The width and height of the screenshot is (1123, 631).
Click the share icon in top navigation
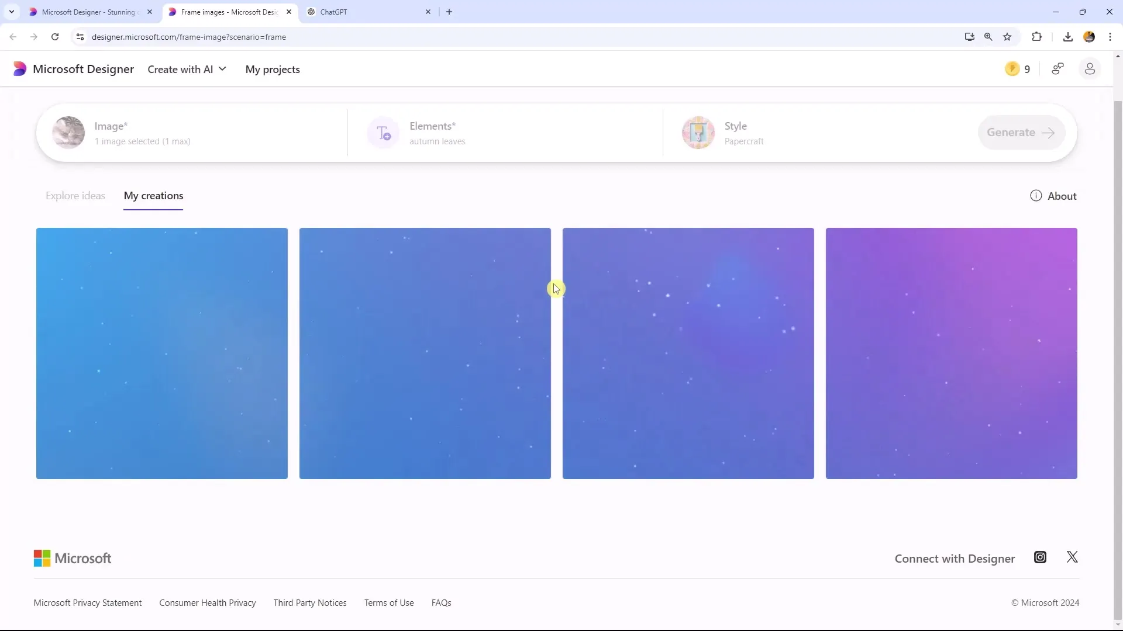[x=1058, y=70]
